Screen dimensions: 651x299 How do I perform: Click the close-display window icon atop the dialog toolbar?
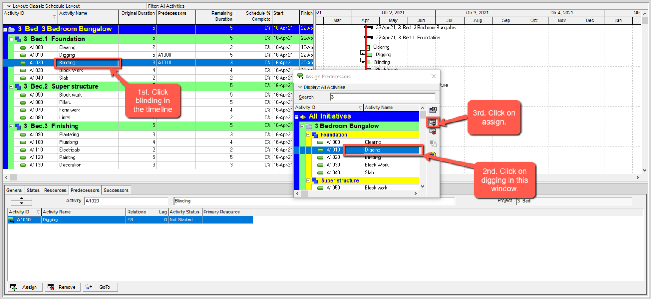(x=433, y=110)
